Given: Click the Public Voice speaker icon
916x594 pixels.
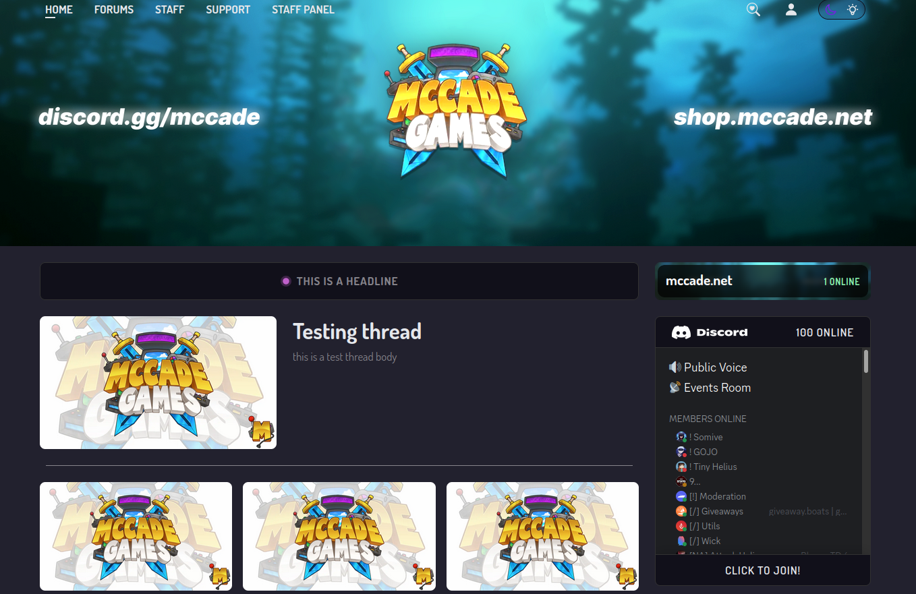Looking at the screenshot, I should tap(675, 367).
